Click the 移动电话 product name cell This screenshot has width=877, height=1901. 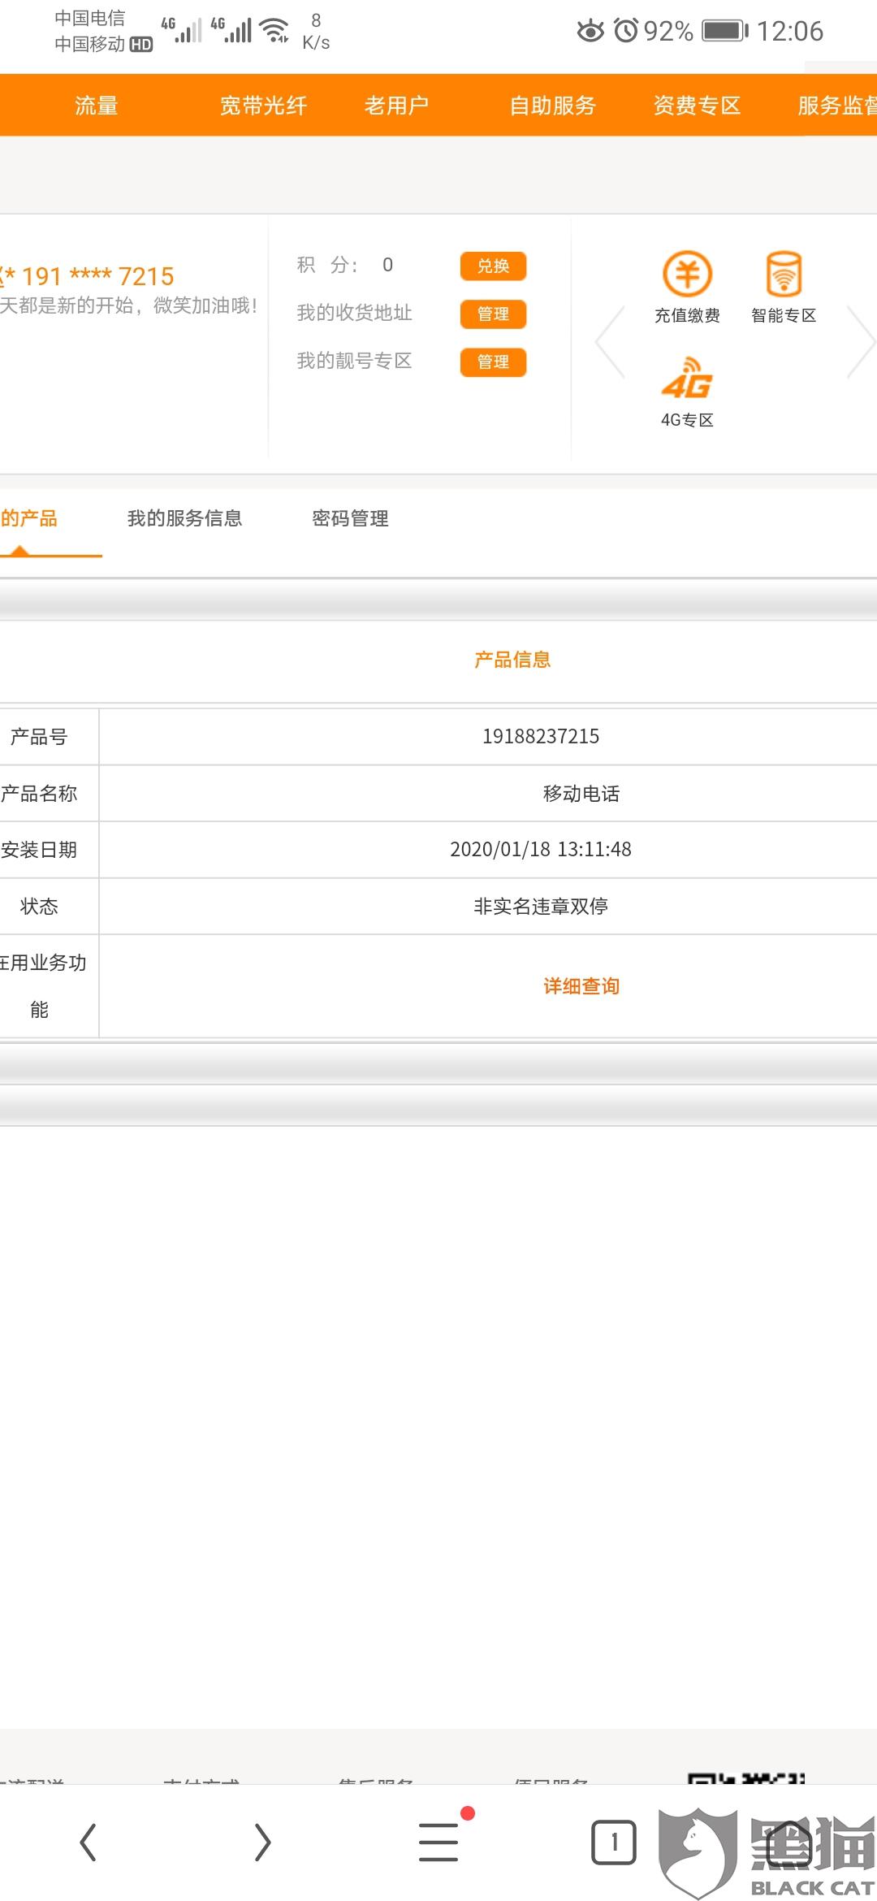[x=581, y=794]
